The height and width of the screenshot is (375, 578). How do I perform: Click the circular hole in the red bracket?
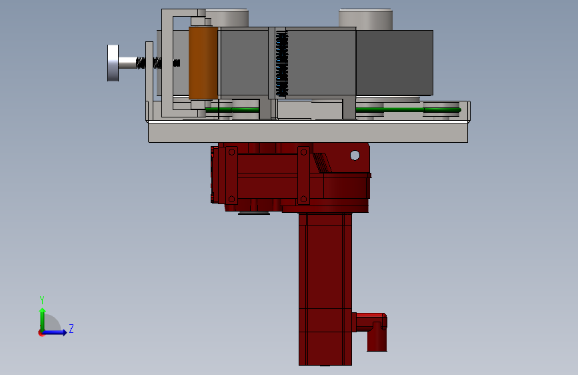[x=355, y=155]
